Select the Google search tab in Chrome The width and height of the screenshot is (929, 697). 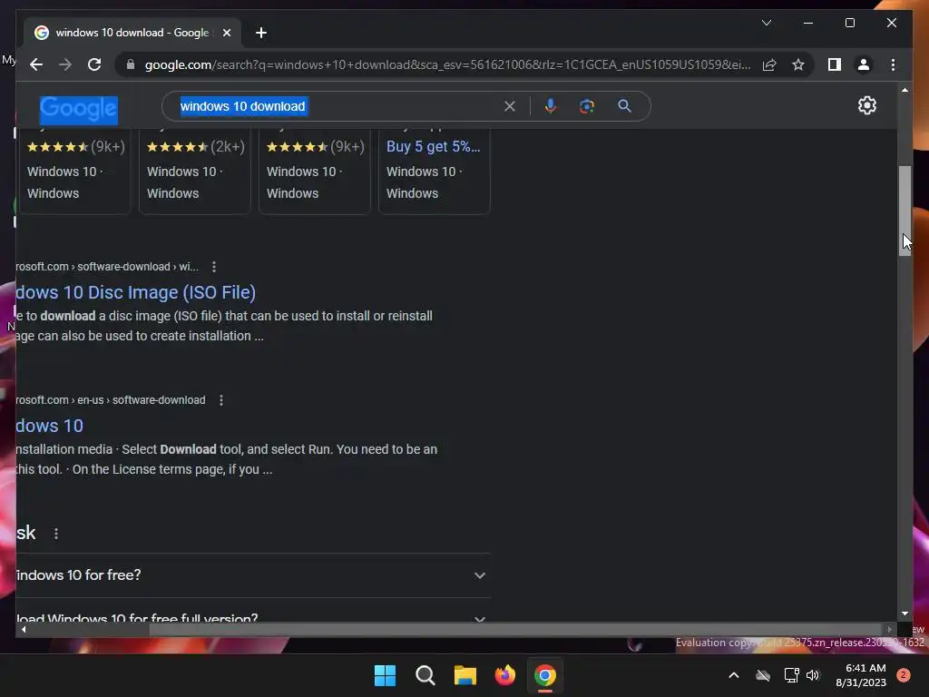[x=132, y=33]
